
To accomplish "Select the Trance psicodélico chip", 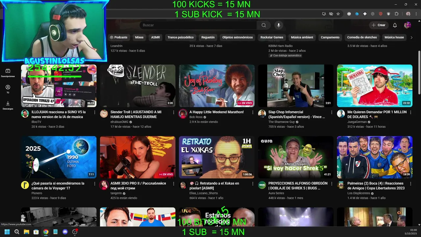I will [181, 38].
